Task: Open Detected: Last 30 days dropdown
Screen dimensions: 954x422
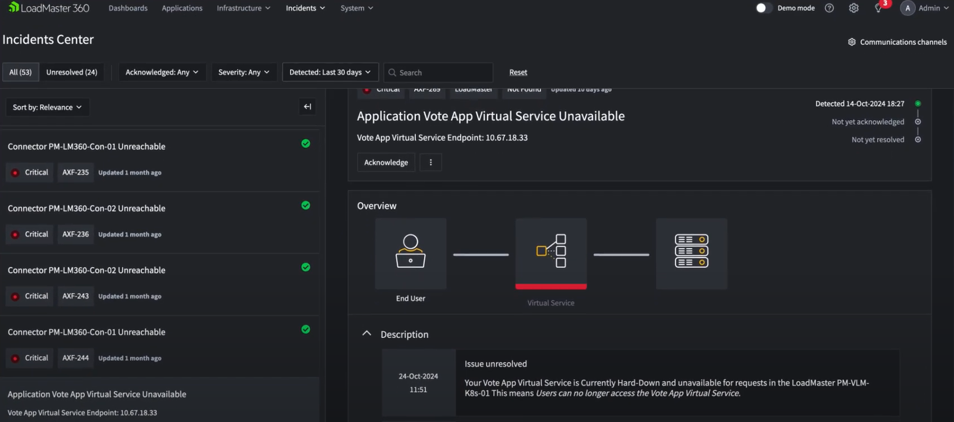Action: point(330,72)
